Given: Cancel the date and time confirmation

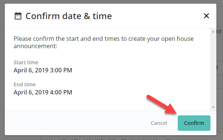Looking at the screenshot, I should pos(159,123).
